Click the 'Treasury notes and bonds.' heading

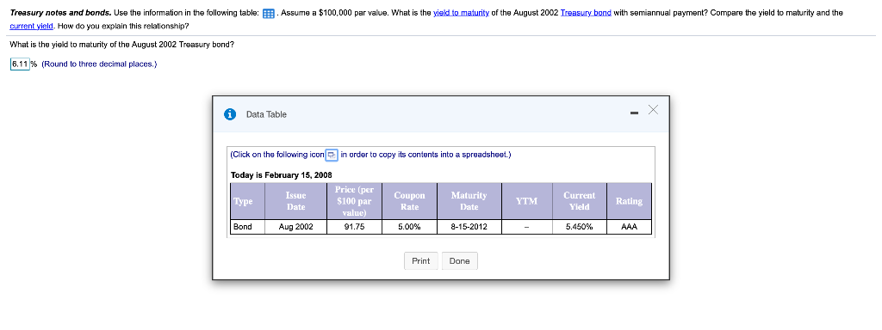coord(60,12)
